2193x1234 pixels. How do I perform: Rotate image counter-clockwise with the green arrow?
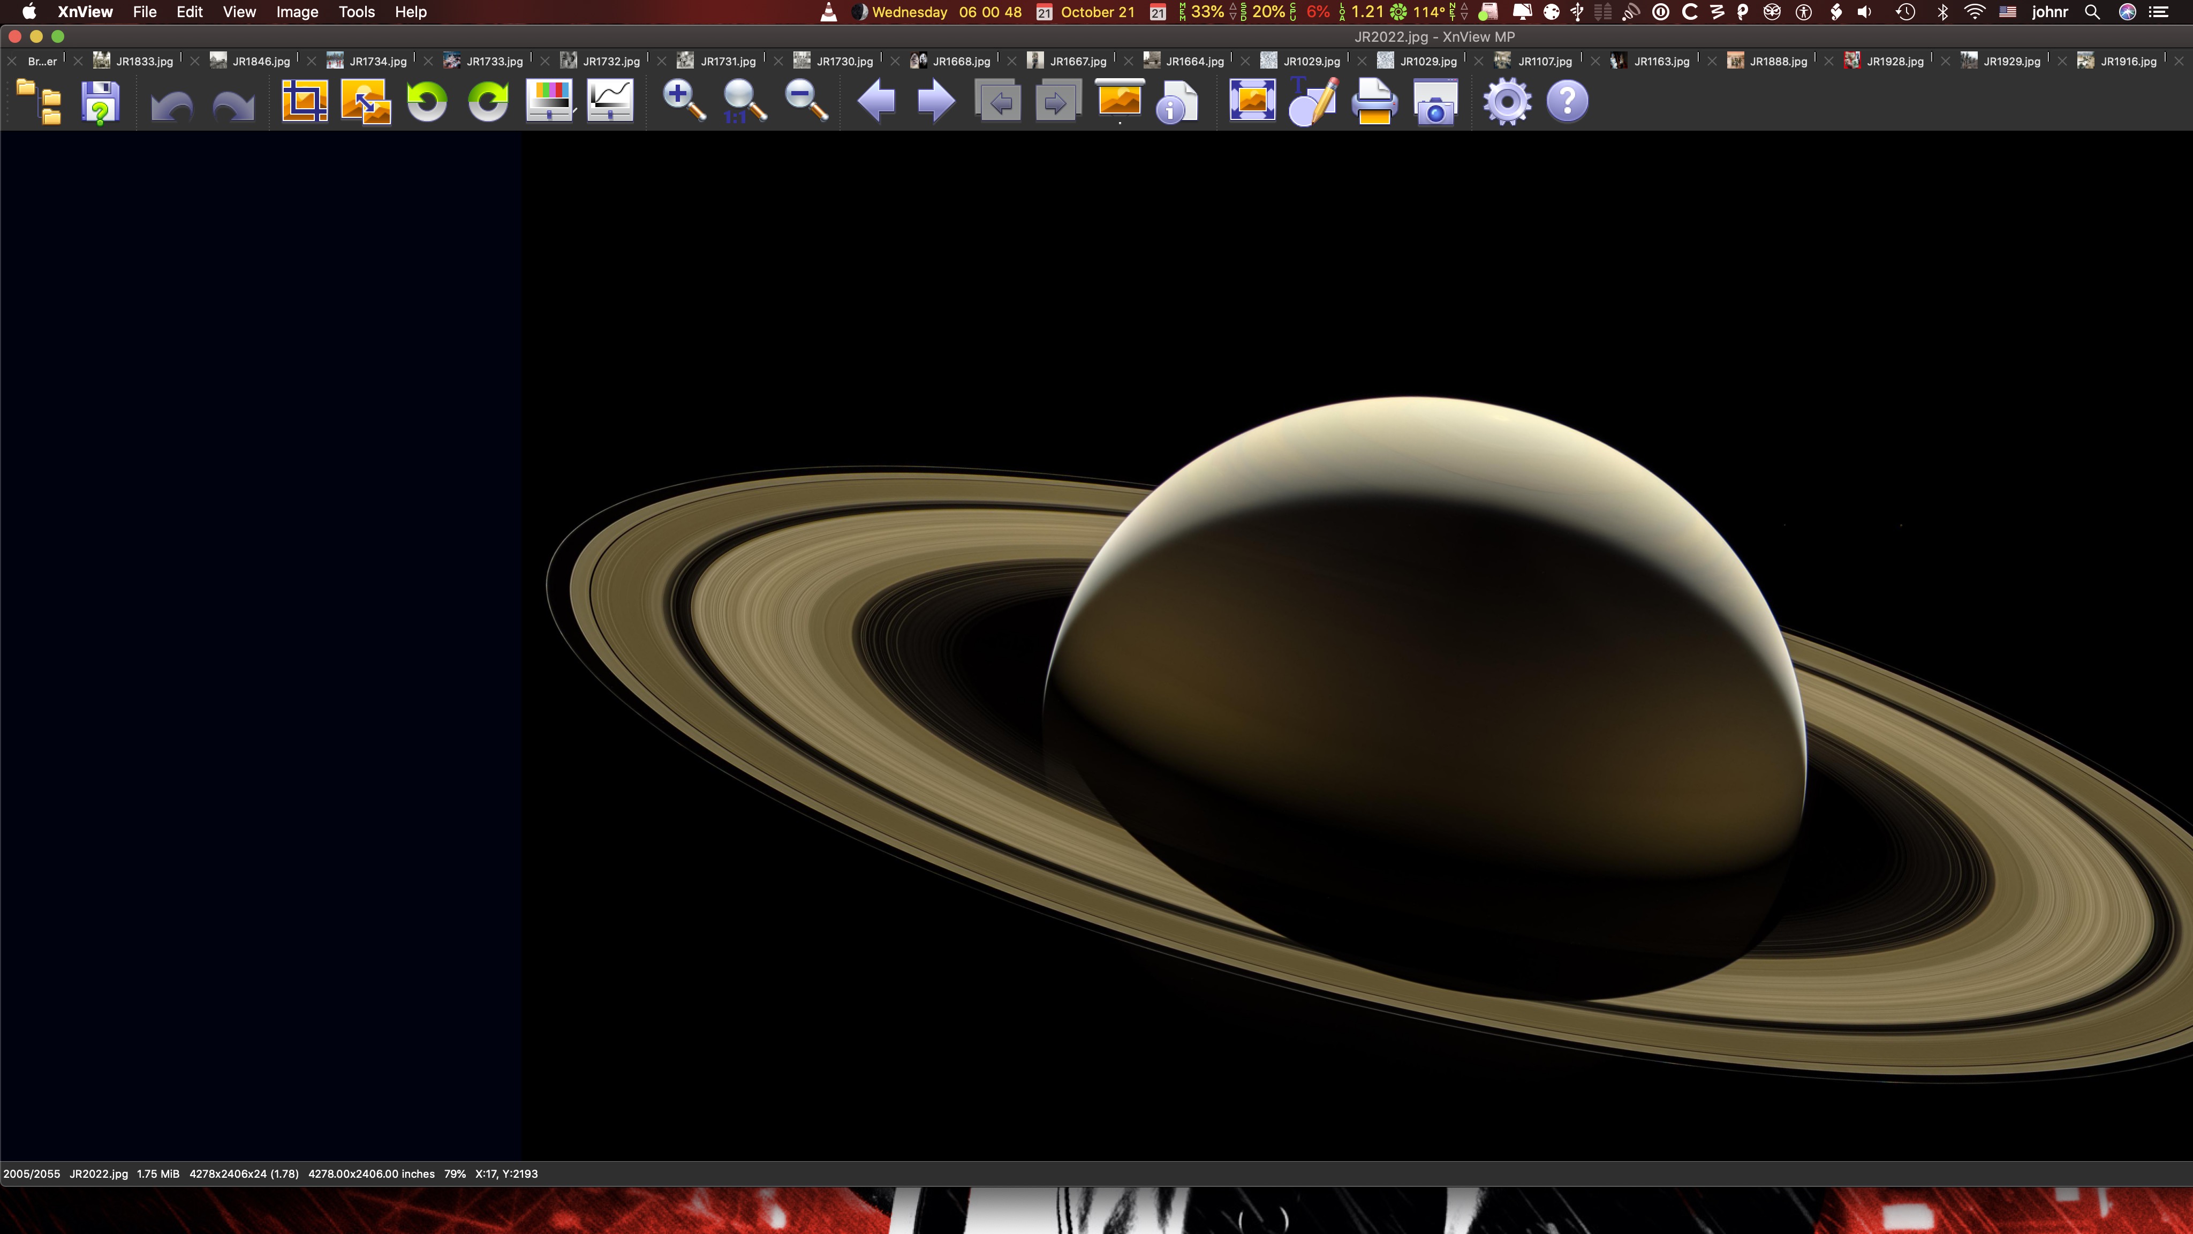point(427,101)
